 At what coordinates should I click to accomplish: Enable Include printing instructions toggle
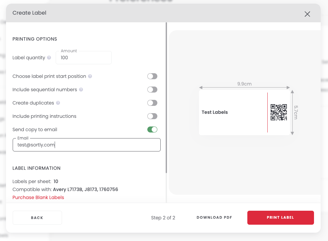pos(152,116)
